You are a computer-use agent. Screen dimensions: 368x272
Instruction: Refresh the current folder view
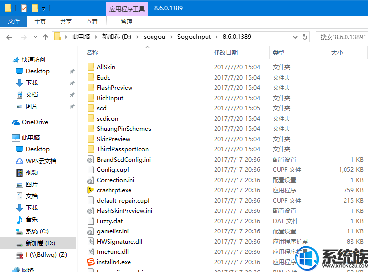click(305, 37)
